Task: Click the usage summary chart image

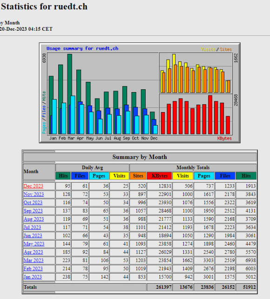Action: click(140, 93)
